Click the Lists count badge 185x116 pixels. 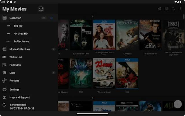pos(53,73)
